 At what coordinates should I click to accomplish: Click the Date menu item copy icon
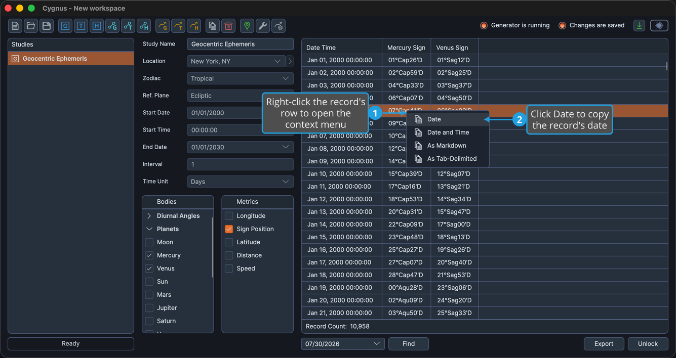click(418, 119)
